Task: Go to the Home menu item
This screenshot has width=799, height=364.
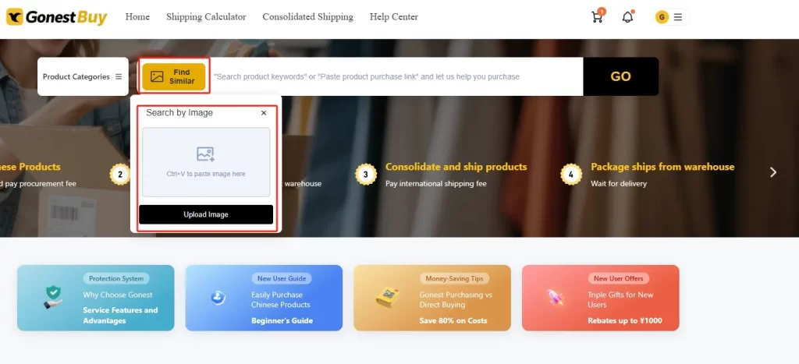Action: click(x=137, y=17)
